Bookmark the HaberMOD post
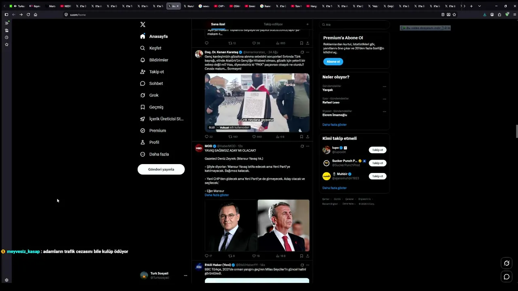 301,256
